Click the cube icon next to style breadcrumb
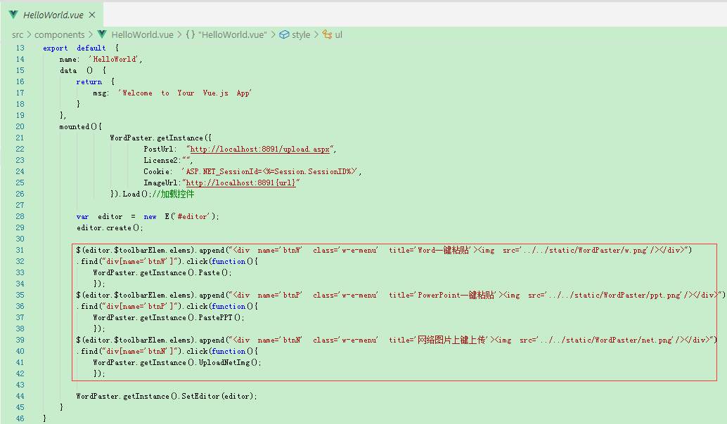The image size is (727, 424). click(283, 34)
